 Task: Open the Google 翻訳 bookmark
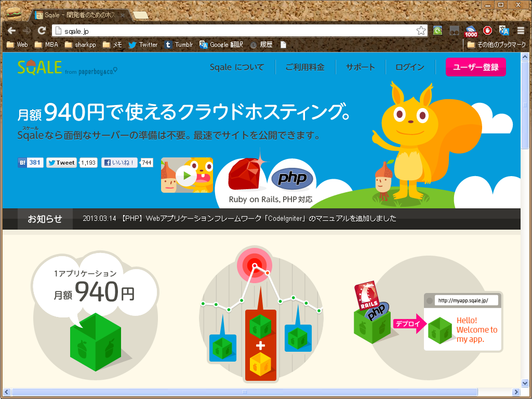pos(221,45)
